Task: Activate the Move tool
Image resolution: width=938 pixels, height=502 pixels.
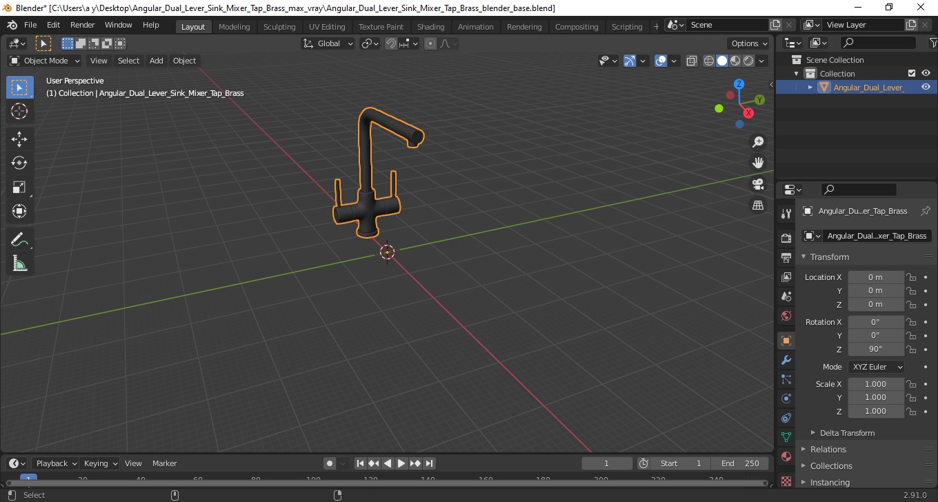Action: coord(19,139)
